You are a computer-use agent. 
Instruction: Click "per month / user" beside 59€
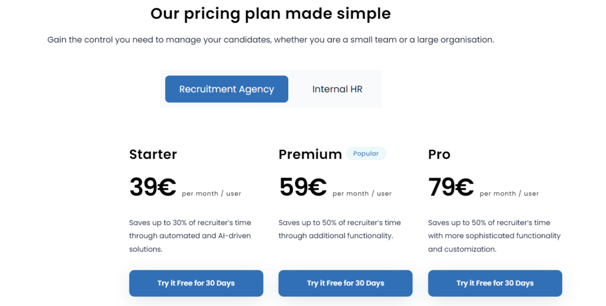click(x=362, y=194)
